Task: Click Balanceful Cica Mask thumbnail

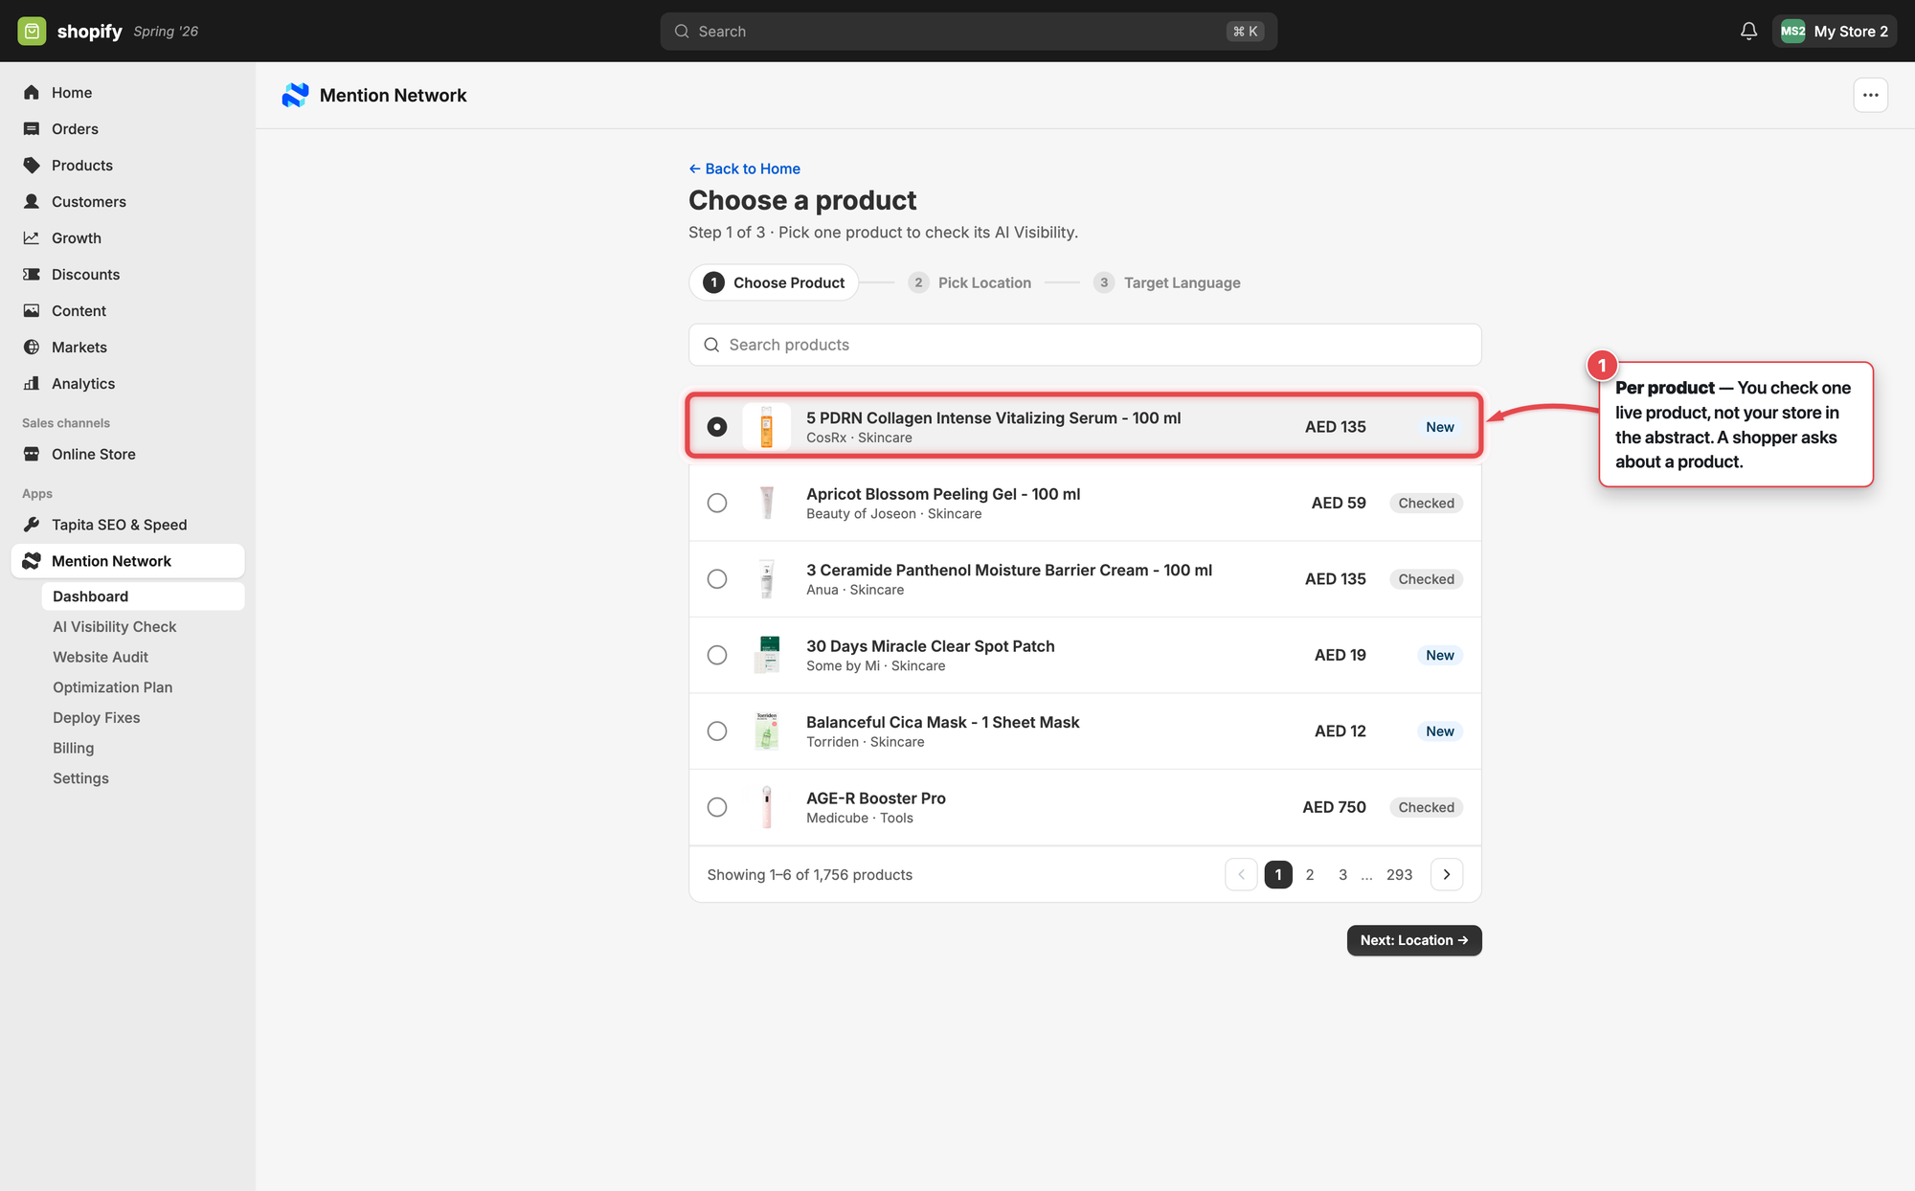Action: [x=767, y=731]
